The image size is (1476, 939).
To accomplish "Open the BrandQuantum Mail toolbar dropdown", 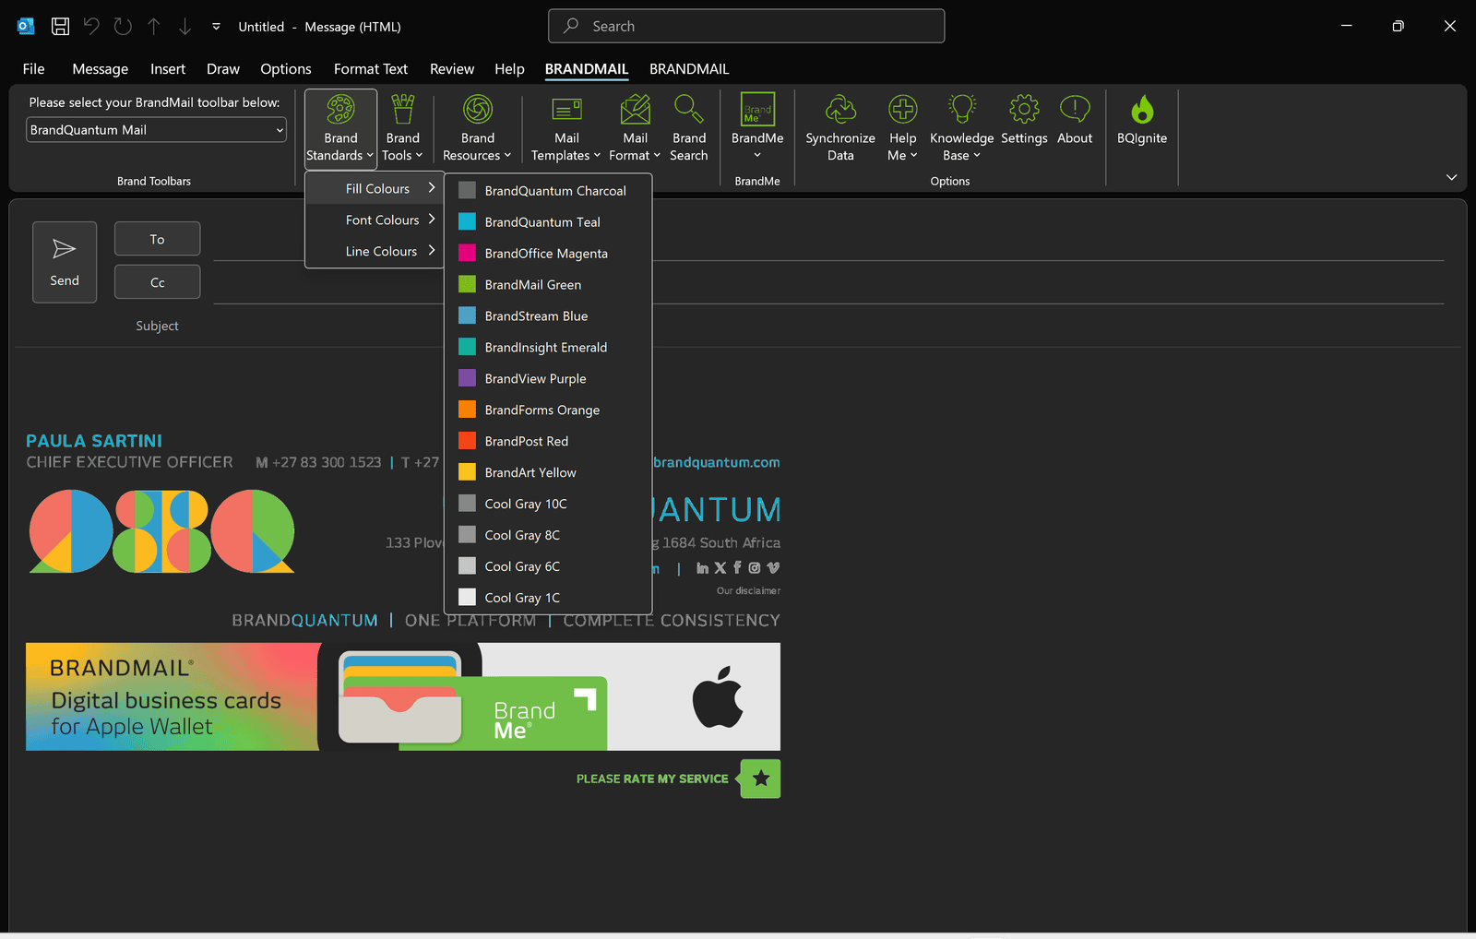I will 156,130.
